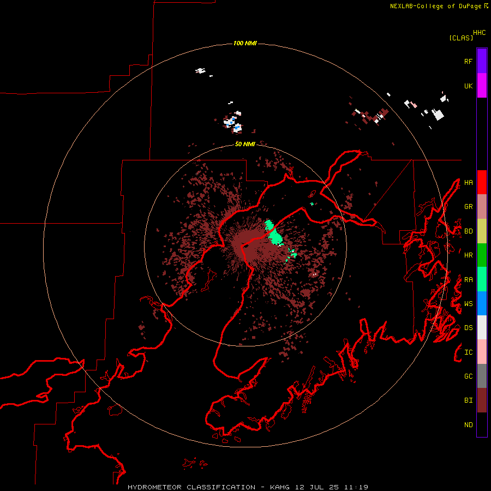Click the IC legend label
Image resolution: width=491 pixels, height=491 pixels.
(x=468, y=352)
